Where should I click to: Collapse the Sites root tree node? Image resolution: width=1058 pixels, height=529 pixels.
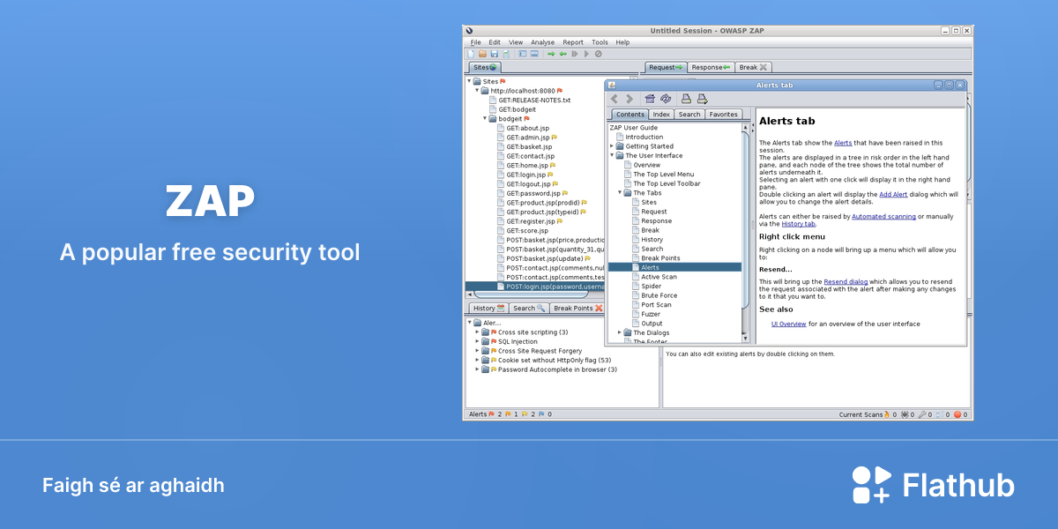(469, 81)
